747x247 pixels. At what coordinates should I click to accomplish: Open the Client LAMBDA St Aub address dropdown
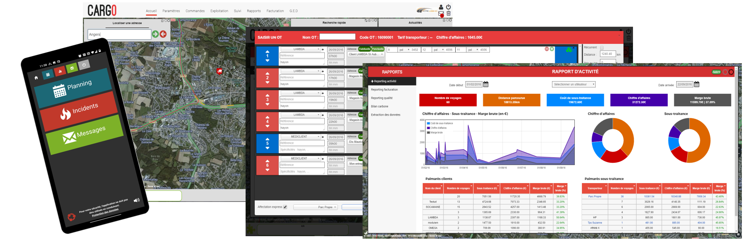point(366,54)
